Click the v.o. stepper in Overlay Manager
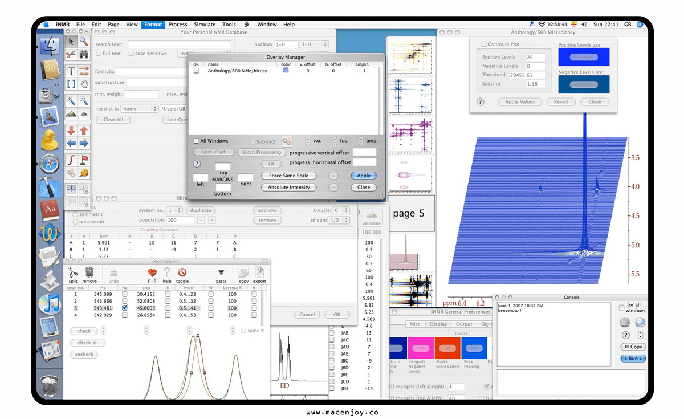 (x=308, y=141)
